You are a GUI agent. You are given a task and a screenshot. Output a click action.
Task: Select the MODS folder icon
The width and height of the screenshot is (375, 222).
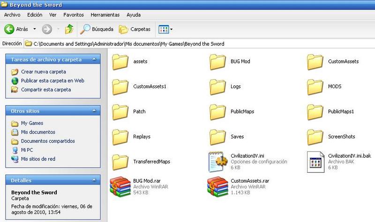click(316, 86)
